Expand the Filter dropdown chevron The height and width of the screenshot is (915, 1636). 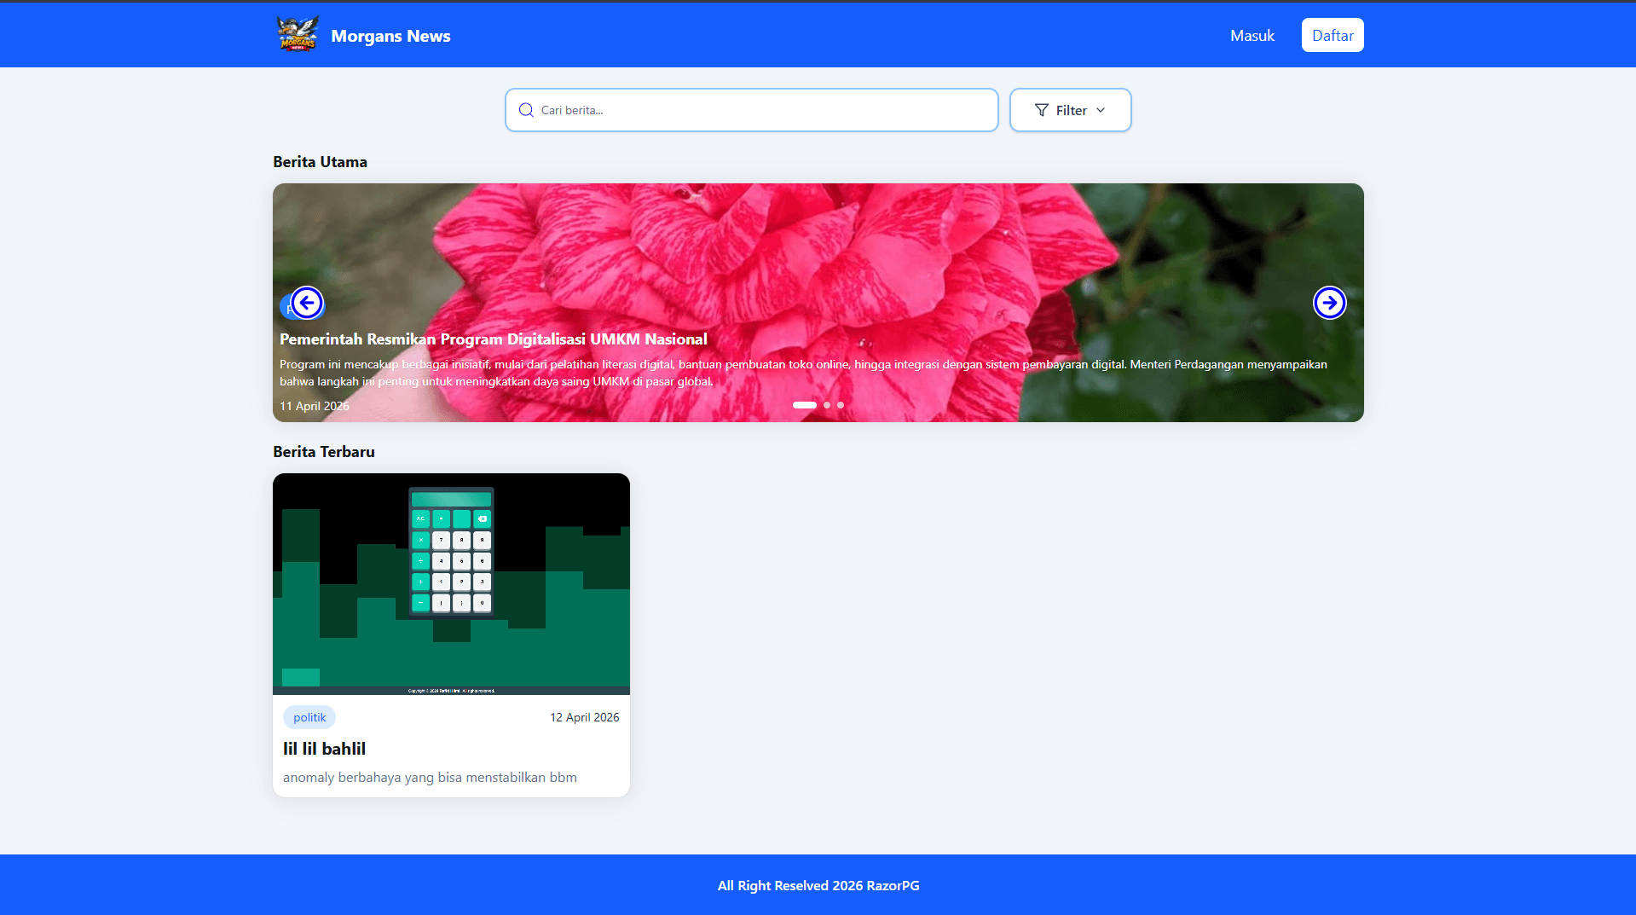tap(1101, 110)
